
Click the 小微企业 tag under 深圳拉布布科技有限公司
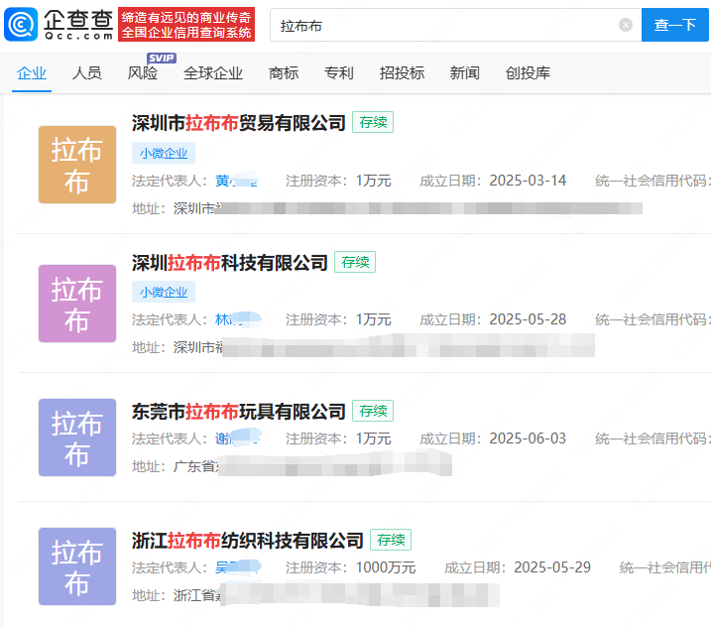click(x=164, y=293)
